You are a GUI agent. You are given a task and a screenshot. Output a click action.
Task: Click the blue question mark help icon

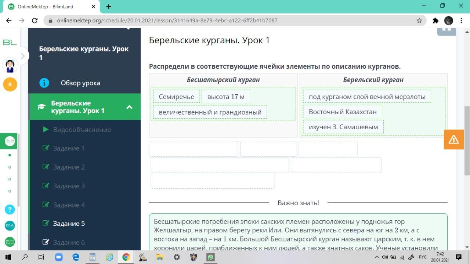(x=10, y=210)
